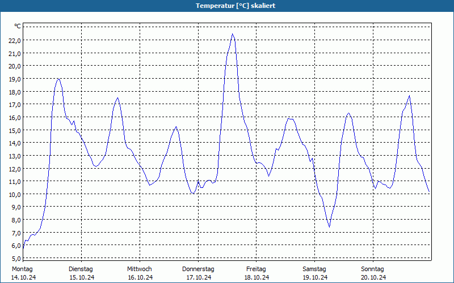Select the Sonntag 20.10.24 date label
Image resolution: width=454 pixels, height=283 pixels.
coord(373,273)
